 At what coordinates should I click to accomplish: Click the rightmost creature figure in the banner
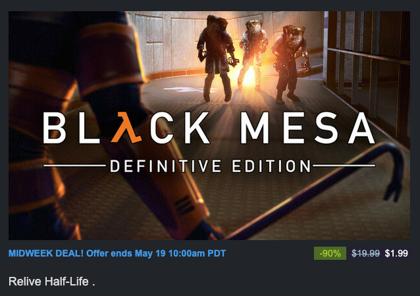coord(289,64)
